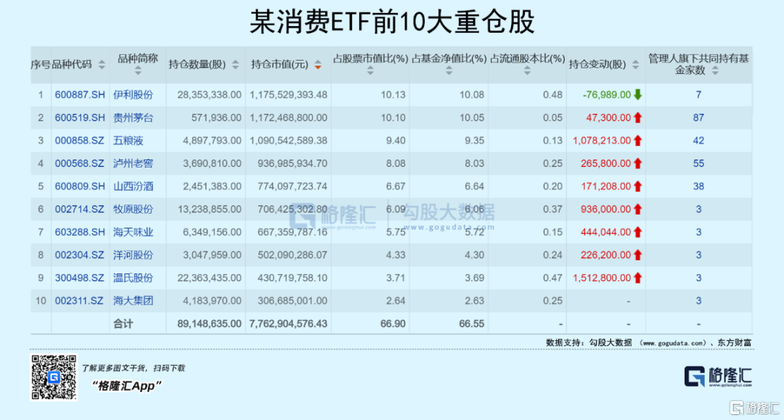
Task: Click fund count 7 for 伊利股份
Action: pyautogui.click(x=698, y=95)
